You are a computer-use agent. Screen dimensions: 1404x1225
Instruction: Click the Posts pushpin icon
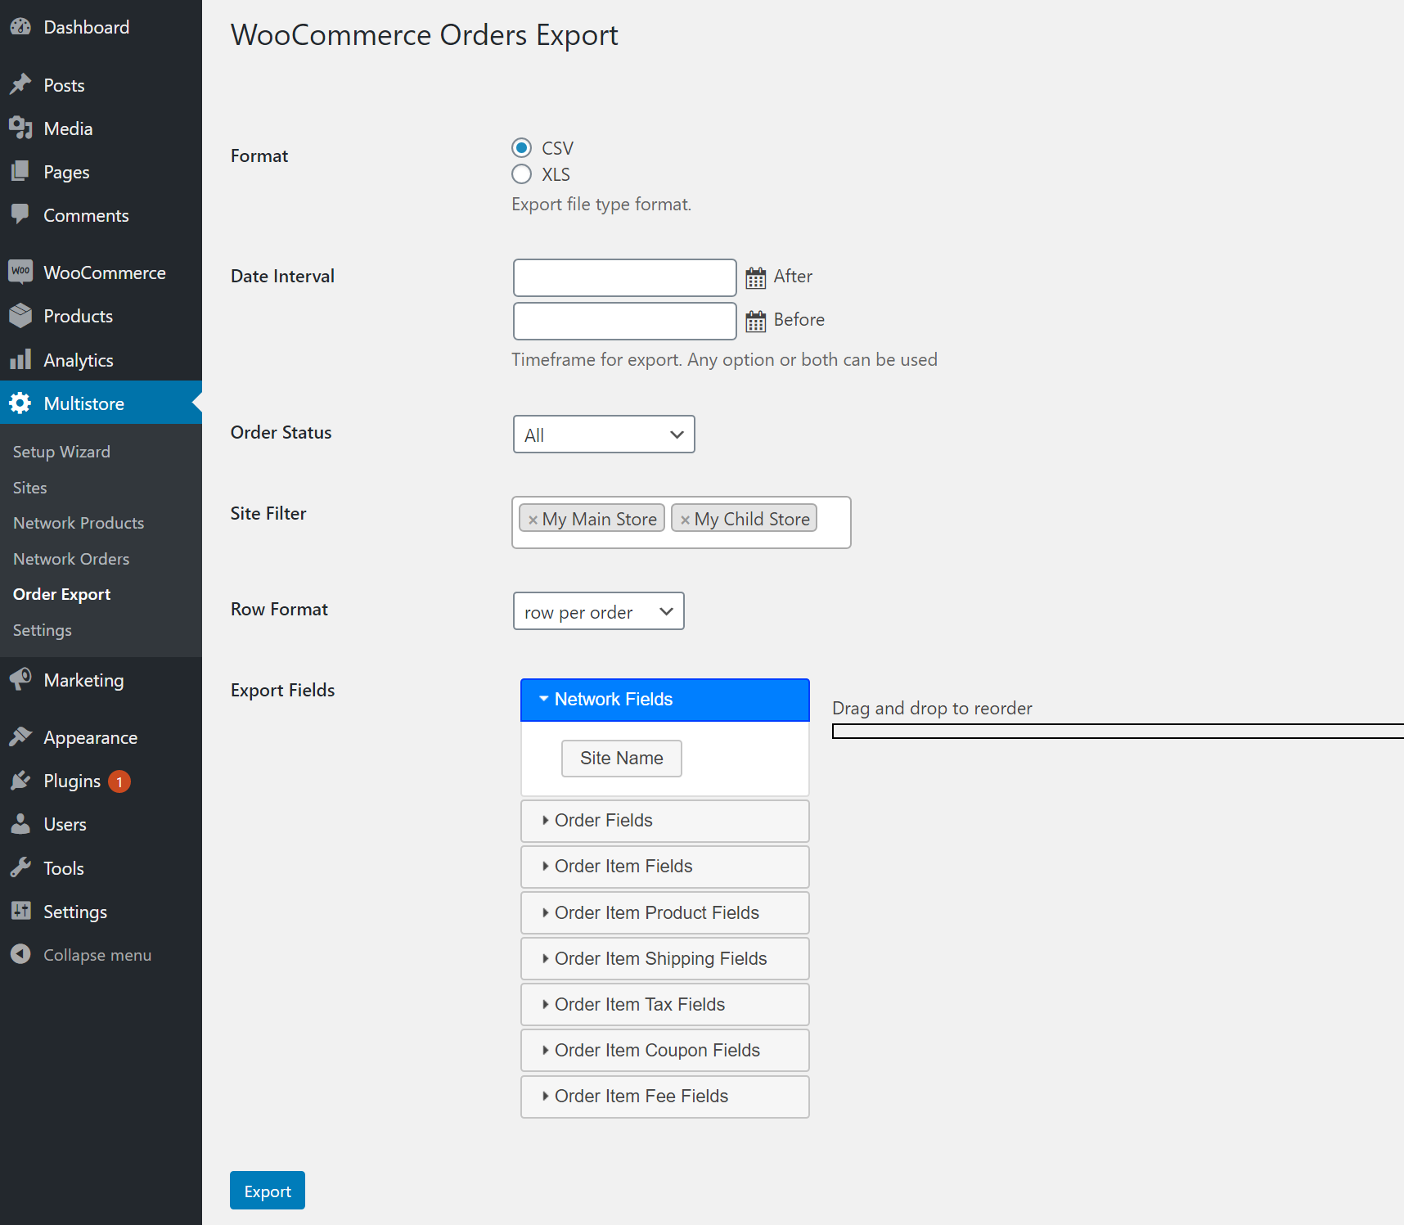(x=20, y=84)
